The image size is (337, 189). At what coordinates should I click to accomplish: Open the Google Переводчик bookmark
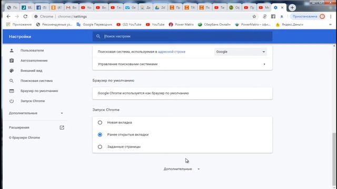click(x=94, y=25)
